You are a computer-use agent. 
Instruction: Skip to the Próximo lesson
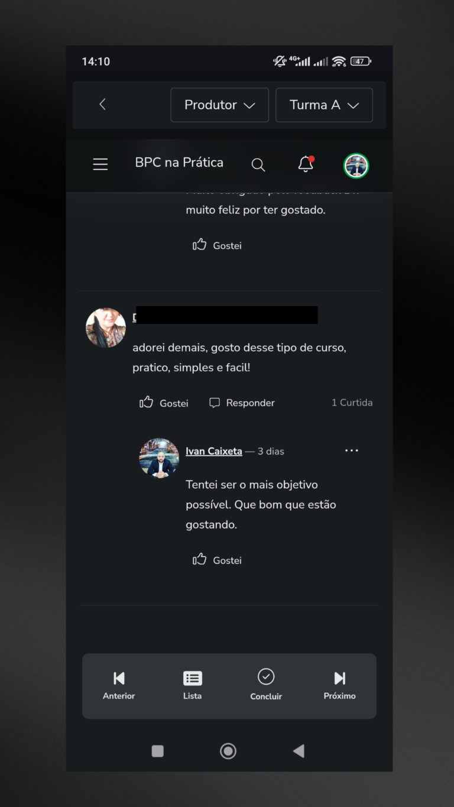point(339,685)
